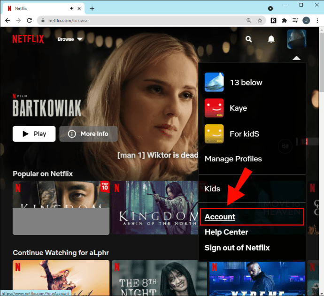Open the Chrome three-dot menu

(317, 21)
